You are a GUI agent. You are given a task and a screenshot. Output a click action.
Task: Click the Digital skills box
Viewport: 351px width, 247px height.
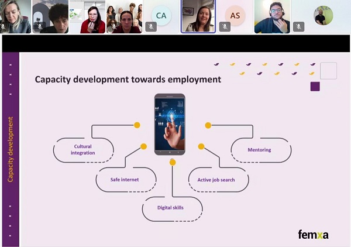(x=172, y=208)
